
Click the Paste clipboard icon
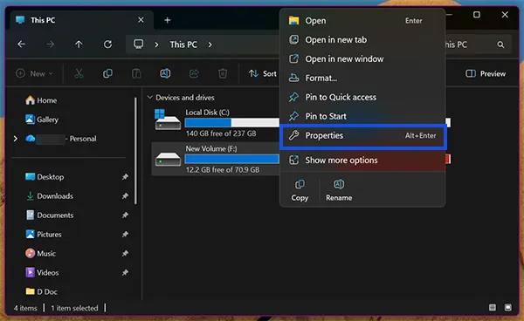pos(136,73)
